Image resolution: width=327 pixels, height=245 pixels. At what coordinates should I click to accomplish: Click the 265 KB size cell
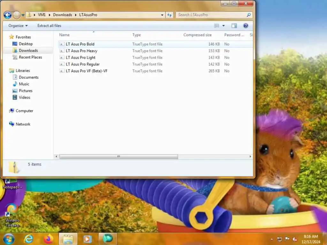point(214,71)
